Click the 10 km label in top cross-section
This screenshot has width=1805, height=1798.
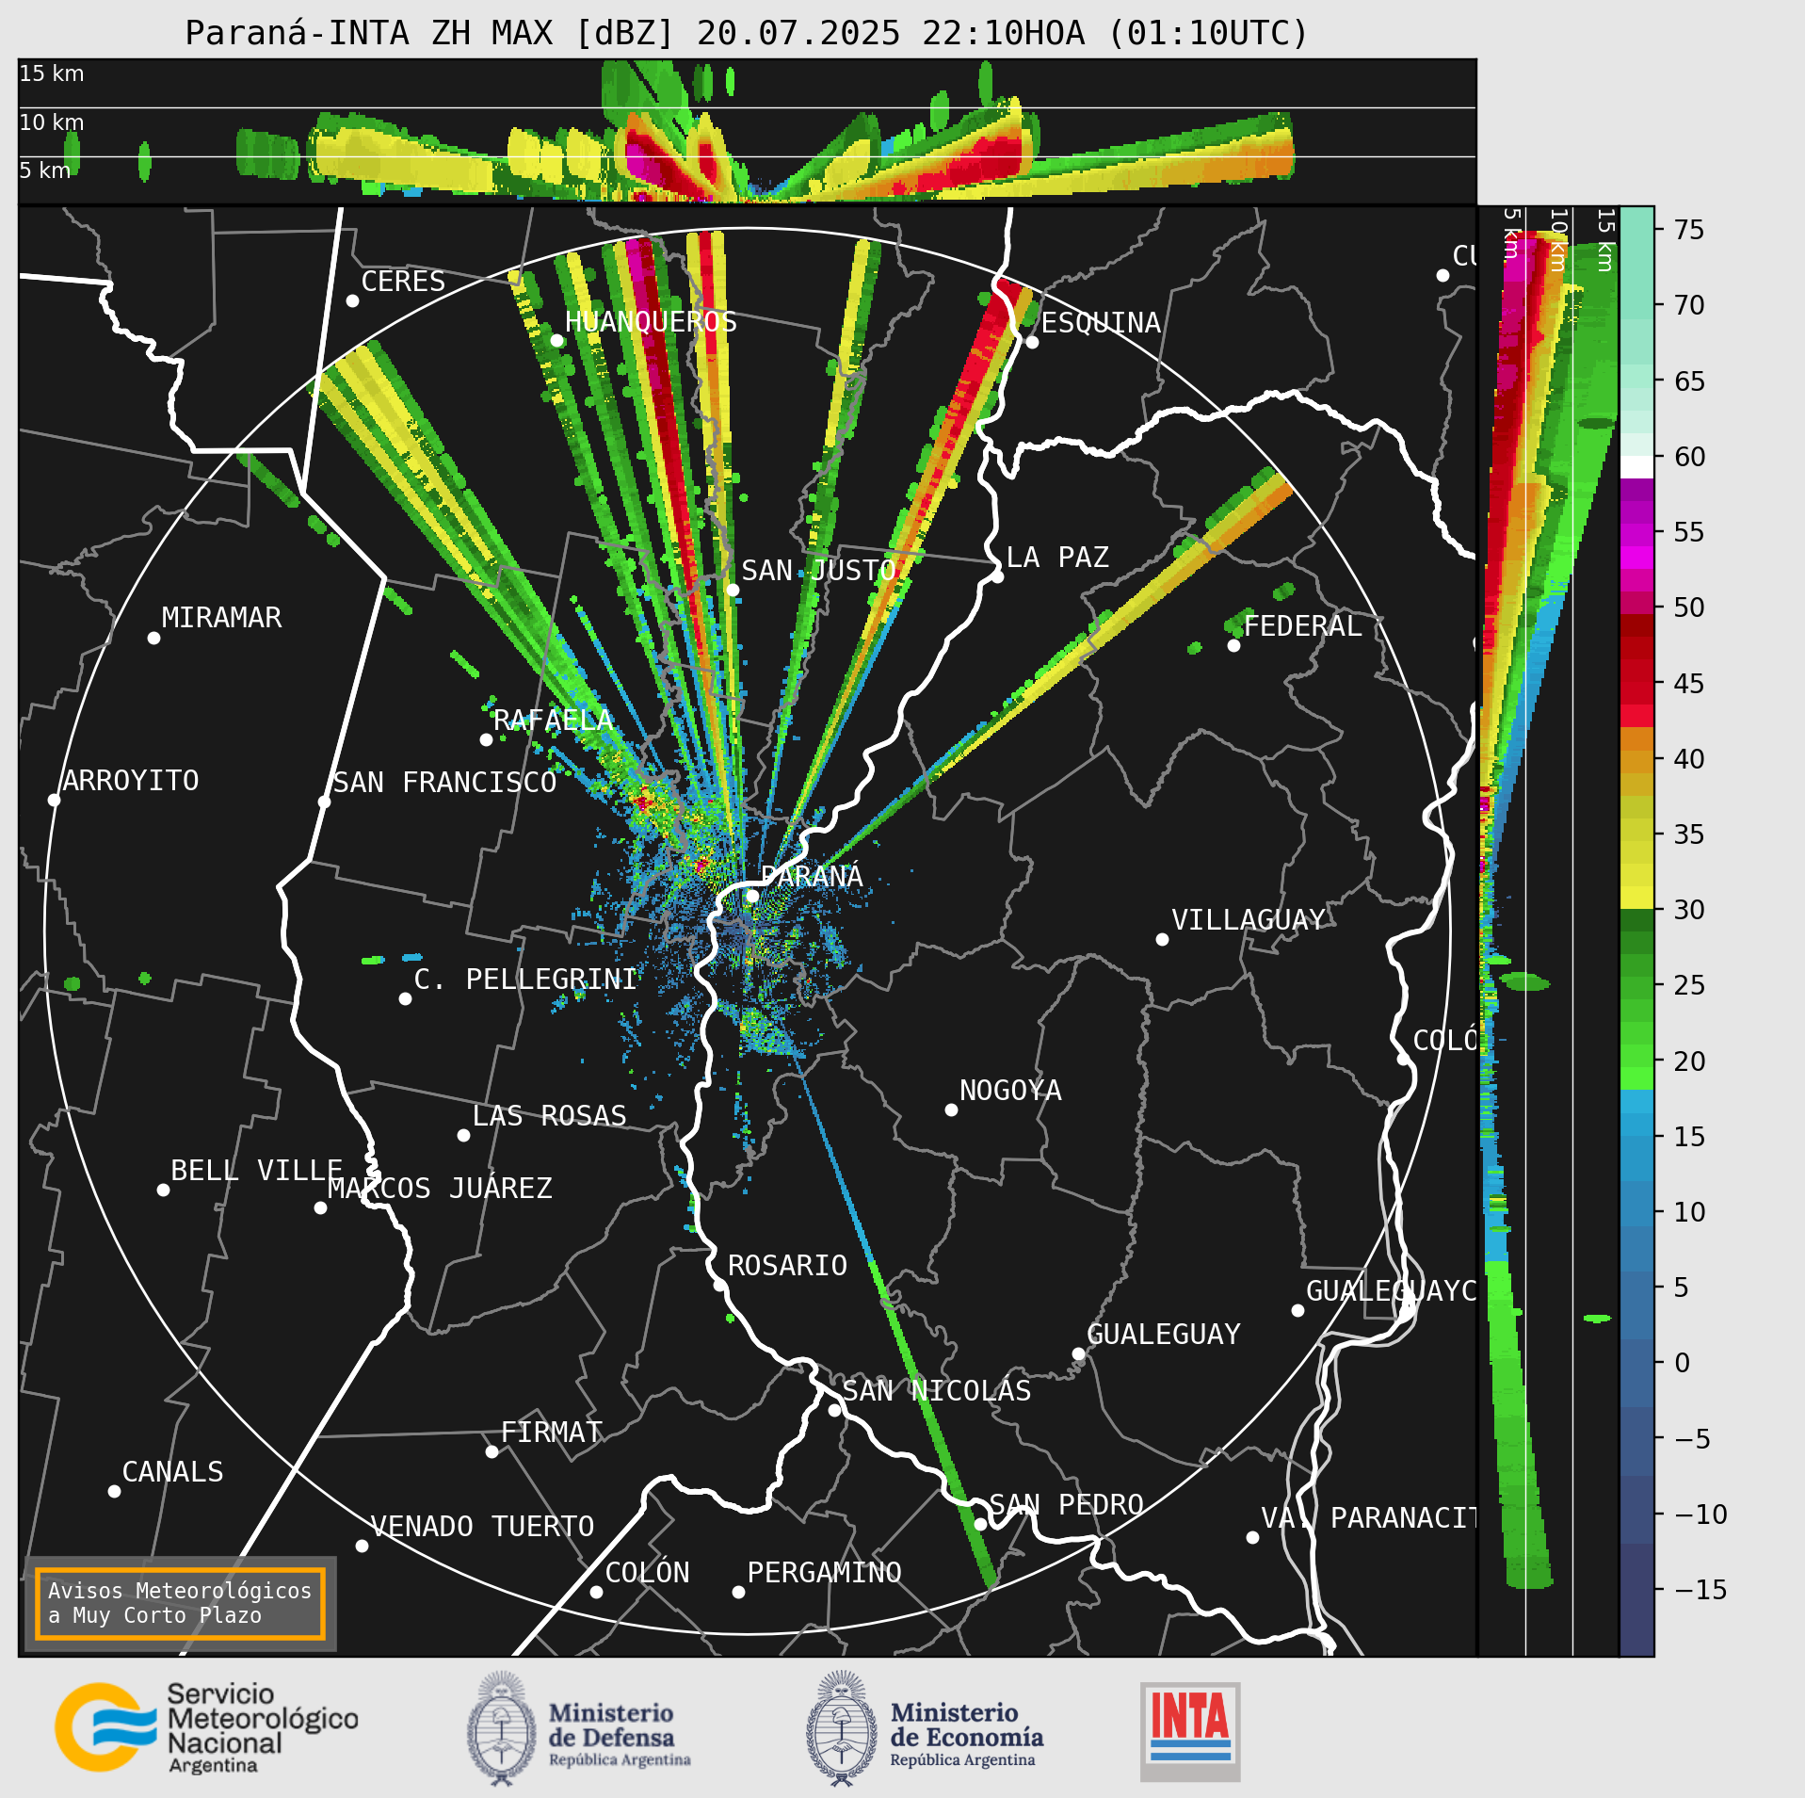pos(52,122)
